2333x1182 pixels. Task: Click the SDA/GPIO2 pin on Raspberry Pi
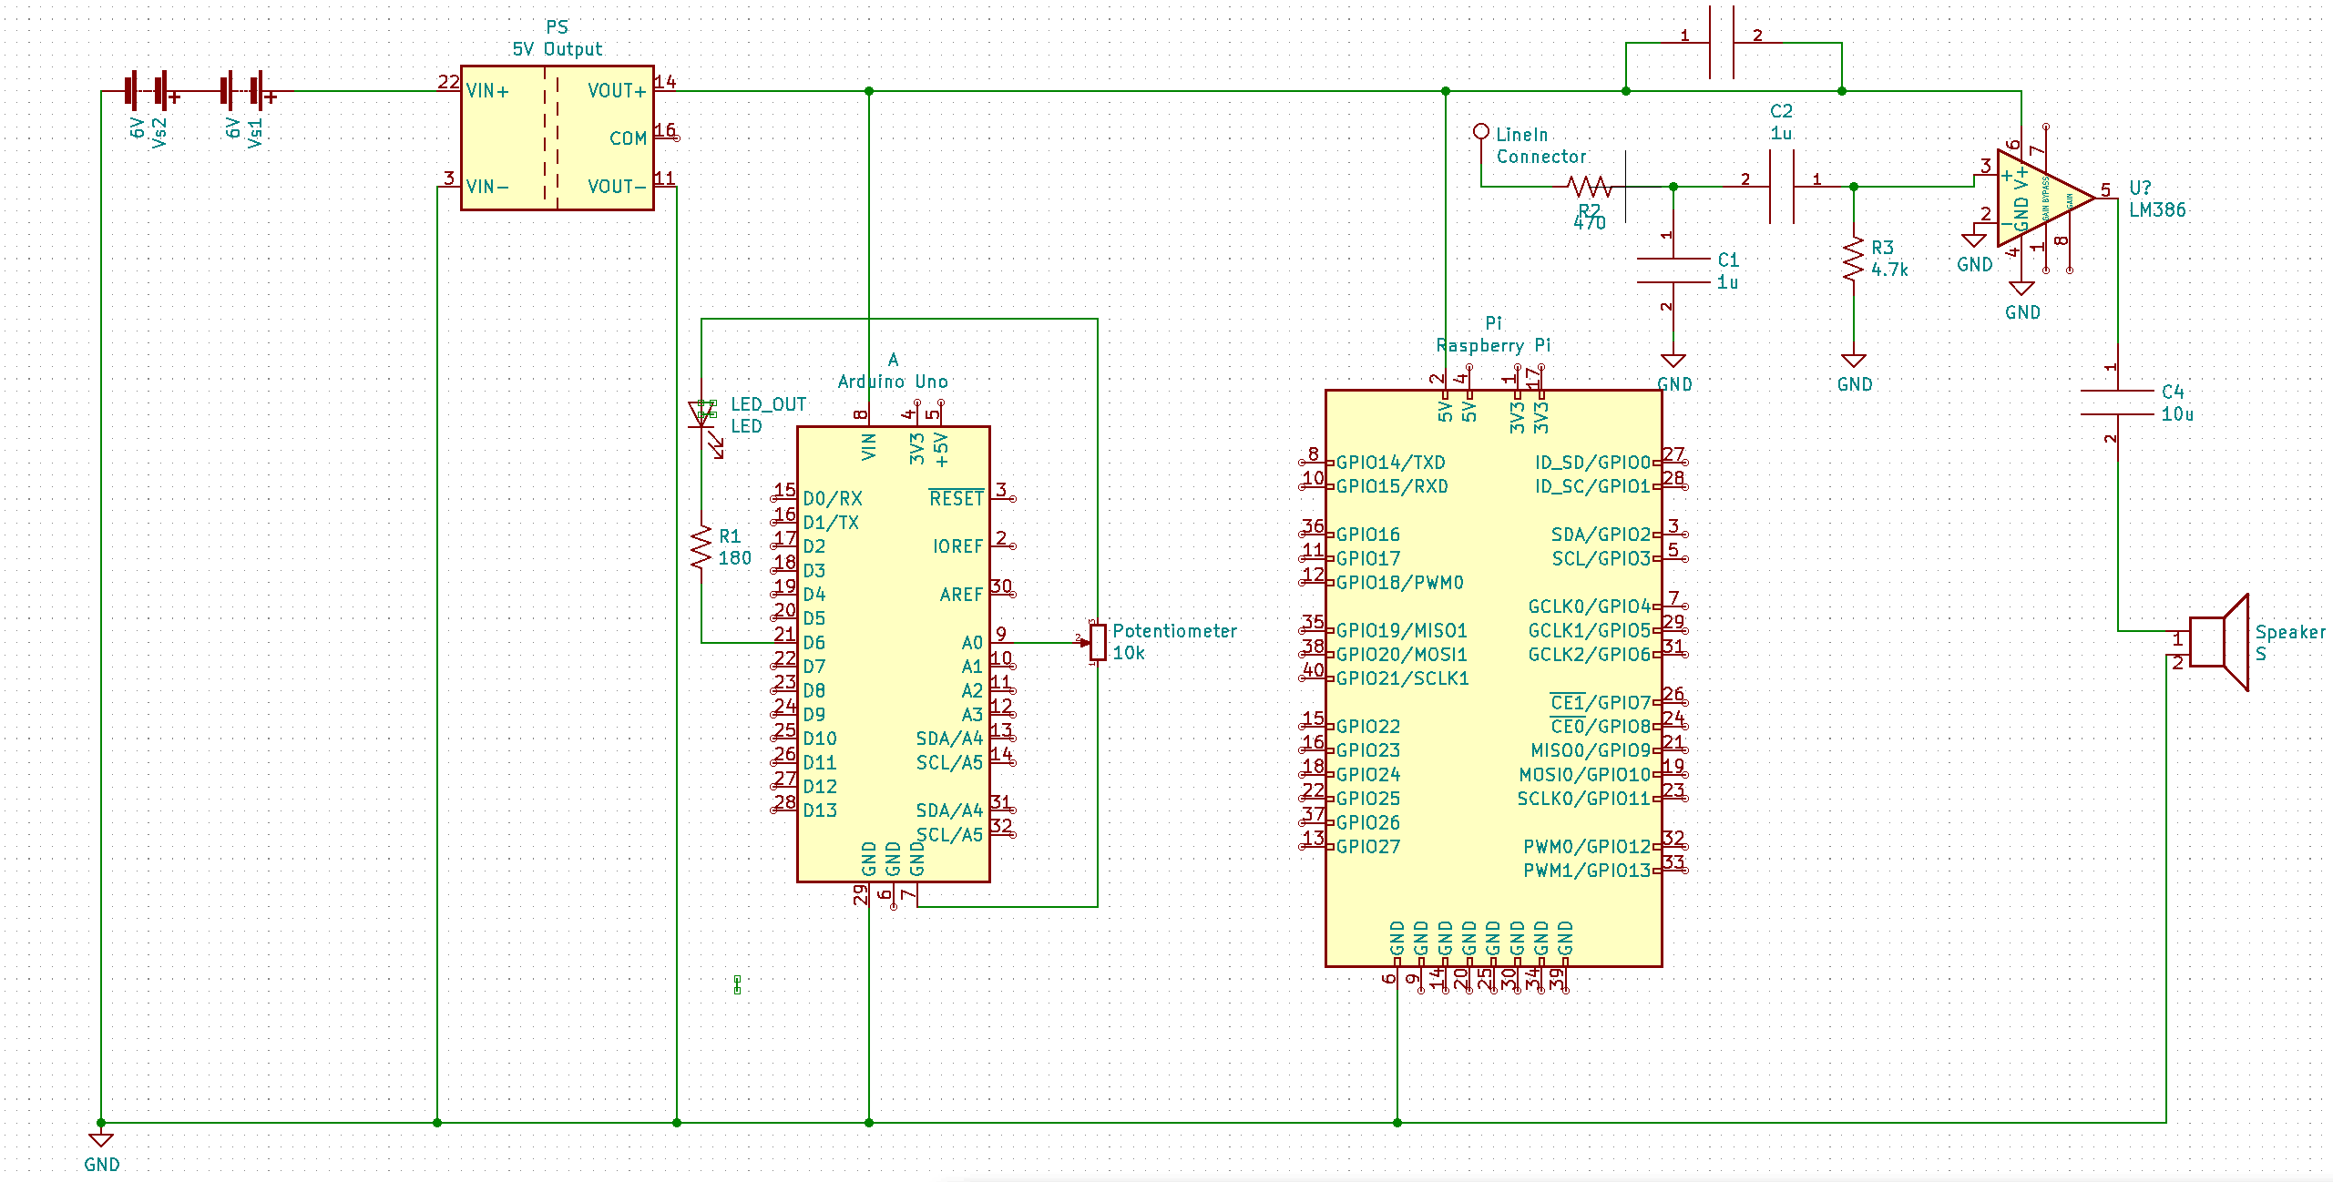(x=1601, y=535)
